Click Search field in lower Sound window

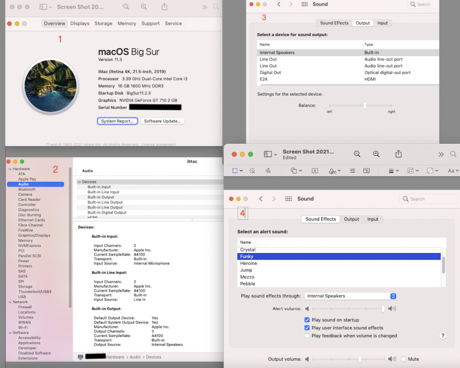tap(428, 199)
